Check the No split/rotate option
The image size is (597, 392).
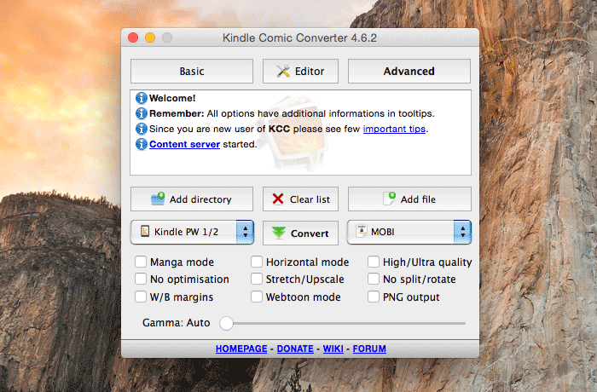[x=374, y=279]
